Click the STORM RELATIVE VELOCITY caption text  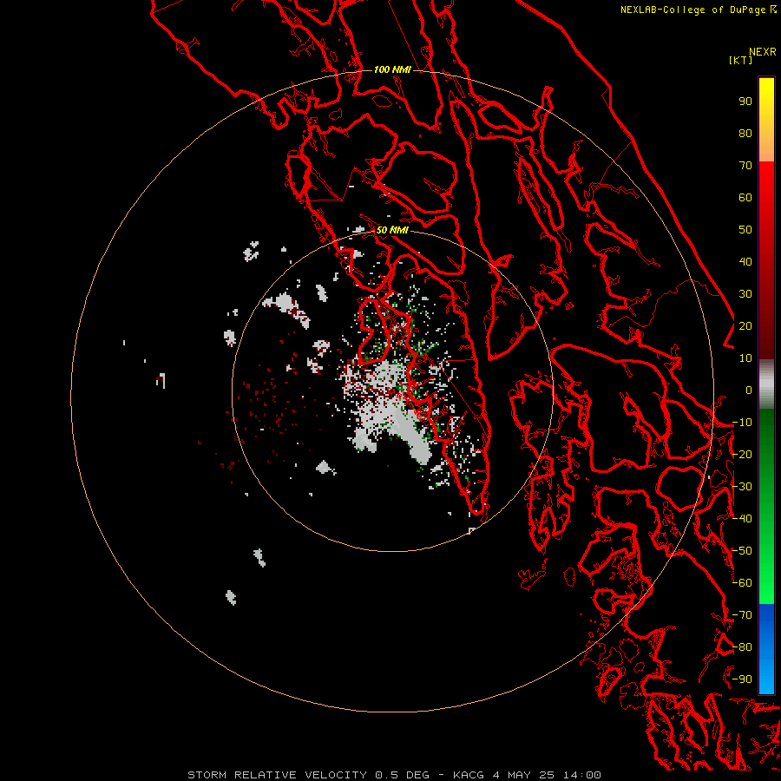click(x=278, y=775)
